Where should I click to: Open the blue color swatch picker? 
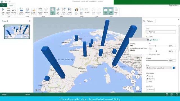[x=174, y=68]
